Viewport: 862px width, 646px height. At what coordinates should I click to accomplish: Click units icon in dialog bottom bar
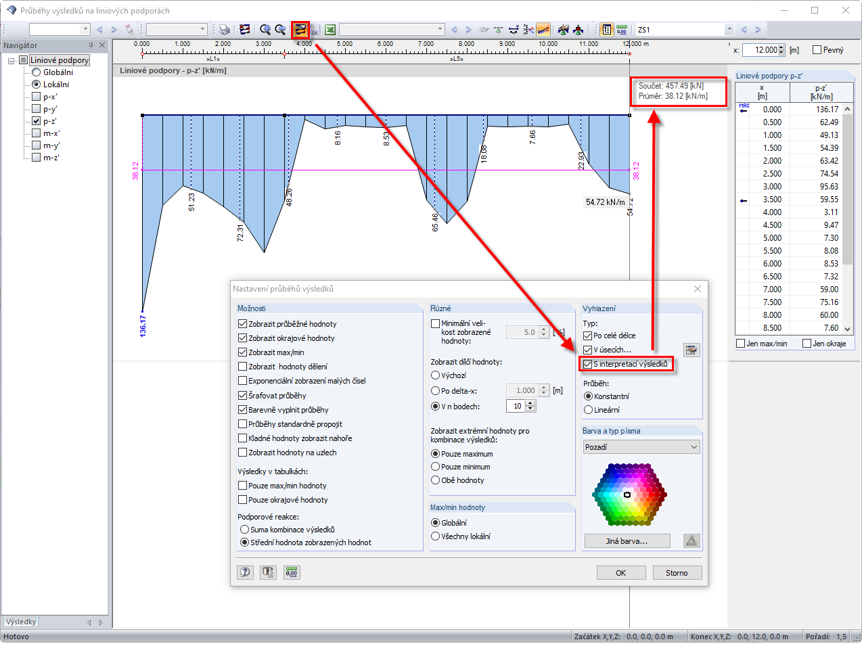[x=291, y=572]
